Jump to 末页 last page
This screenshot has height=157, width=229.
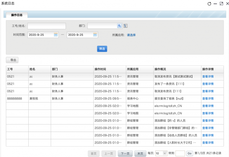tap(140, 154)
